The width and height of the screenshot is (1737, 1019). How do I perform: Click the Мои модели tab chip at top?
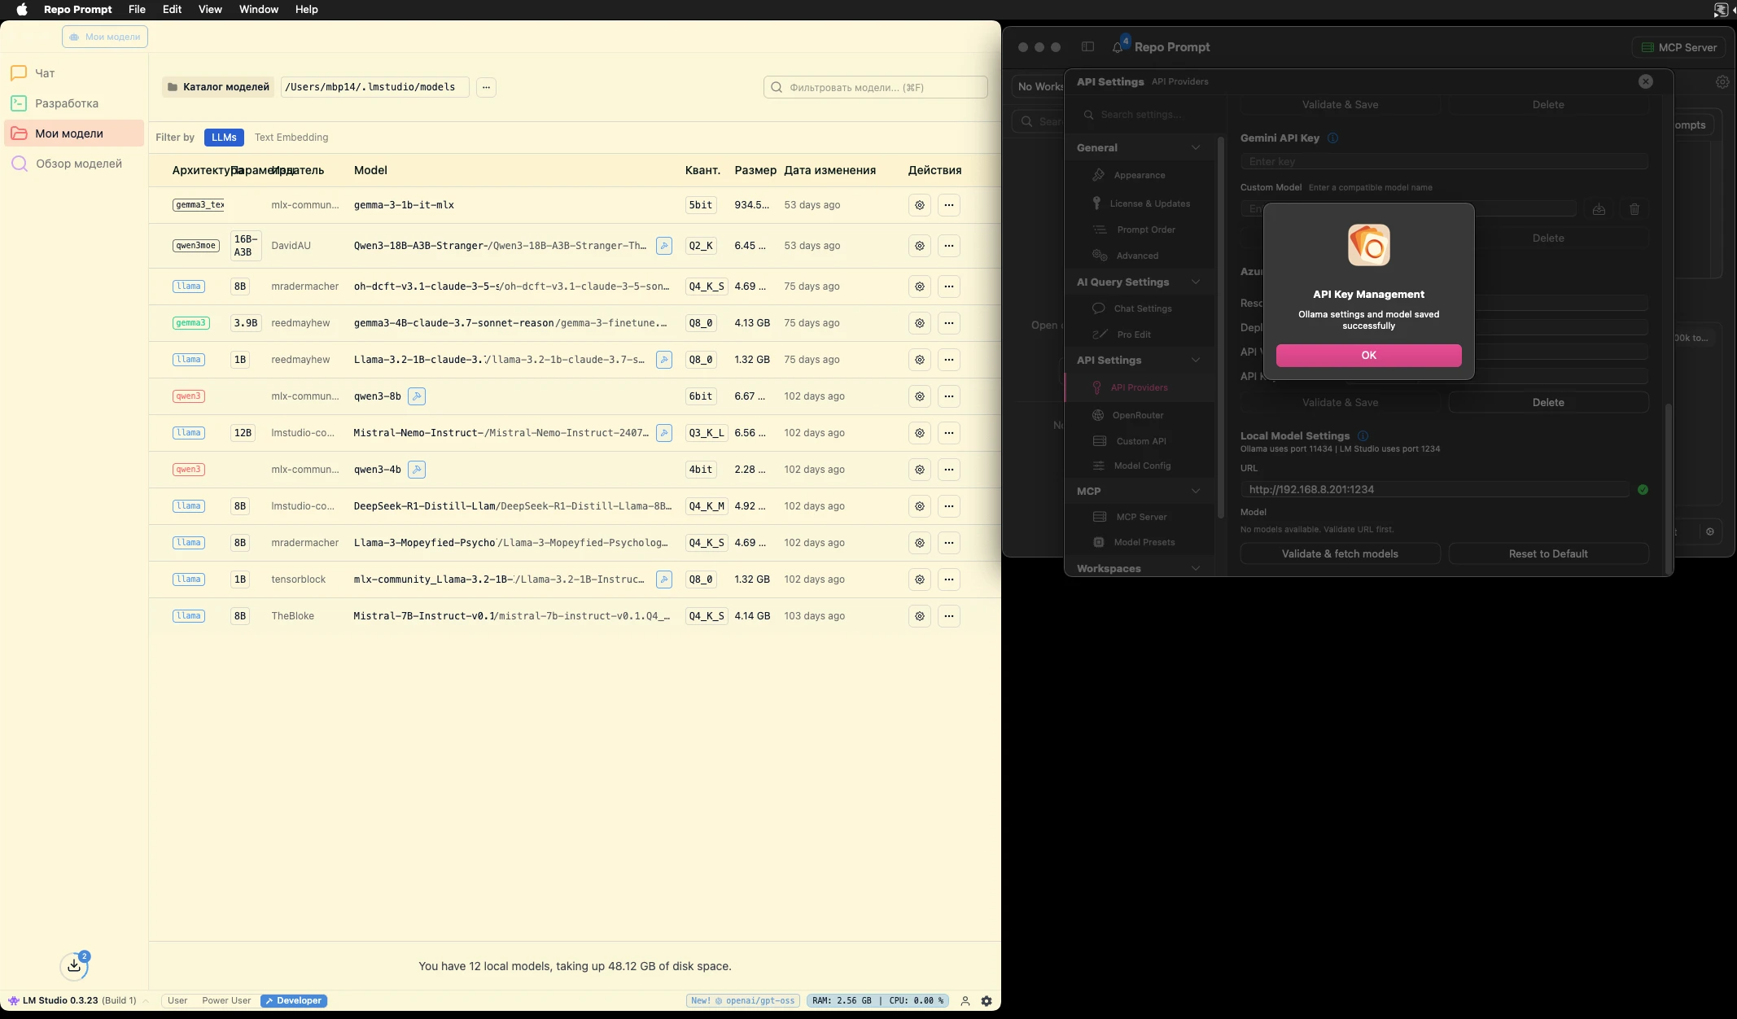105,37
